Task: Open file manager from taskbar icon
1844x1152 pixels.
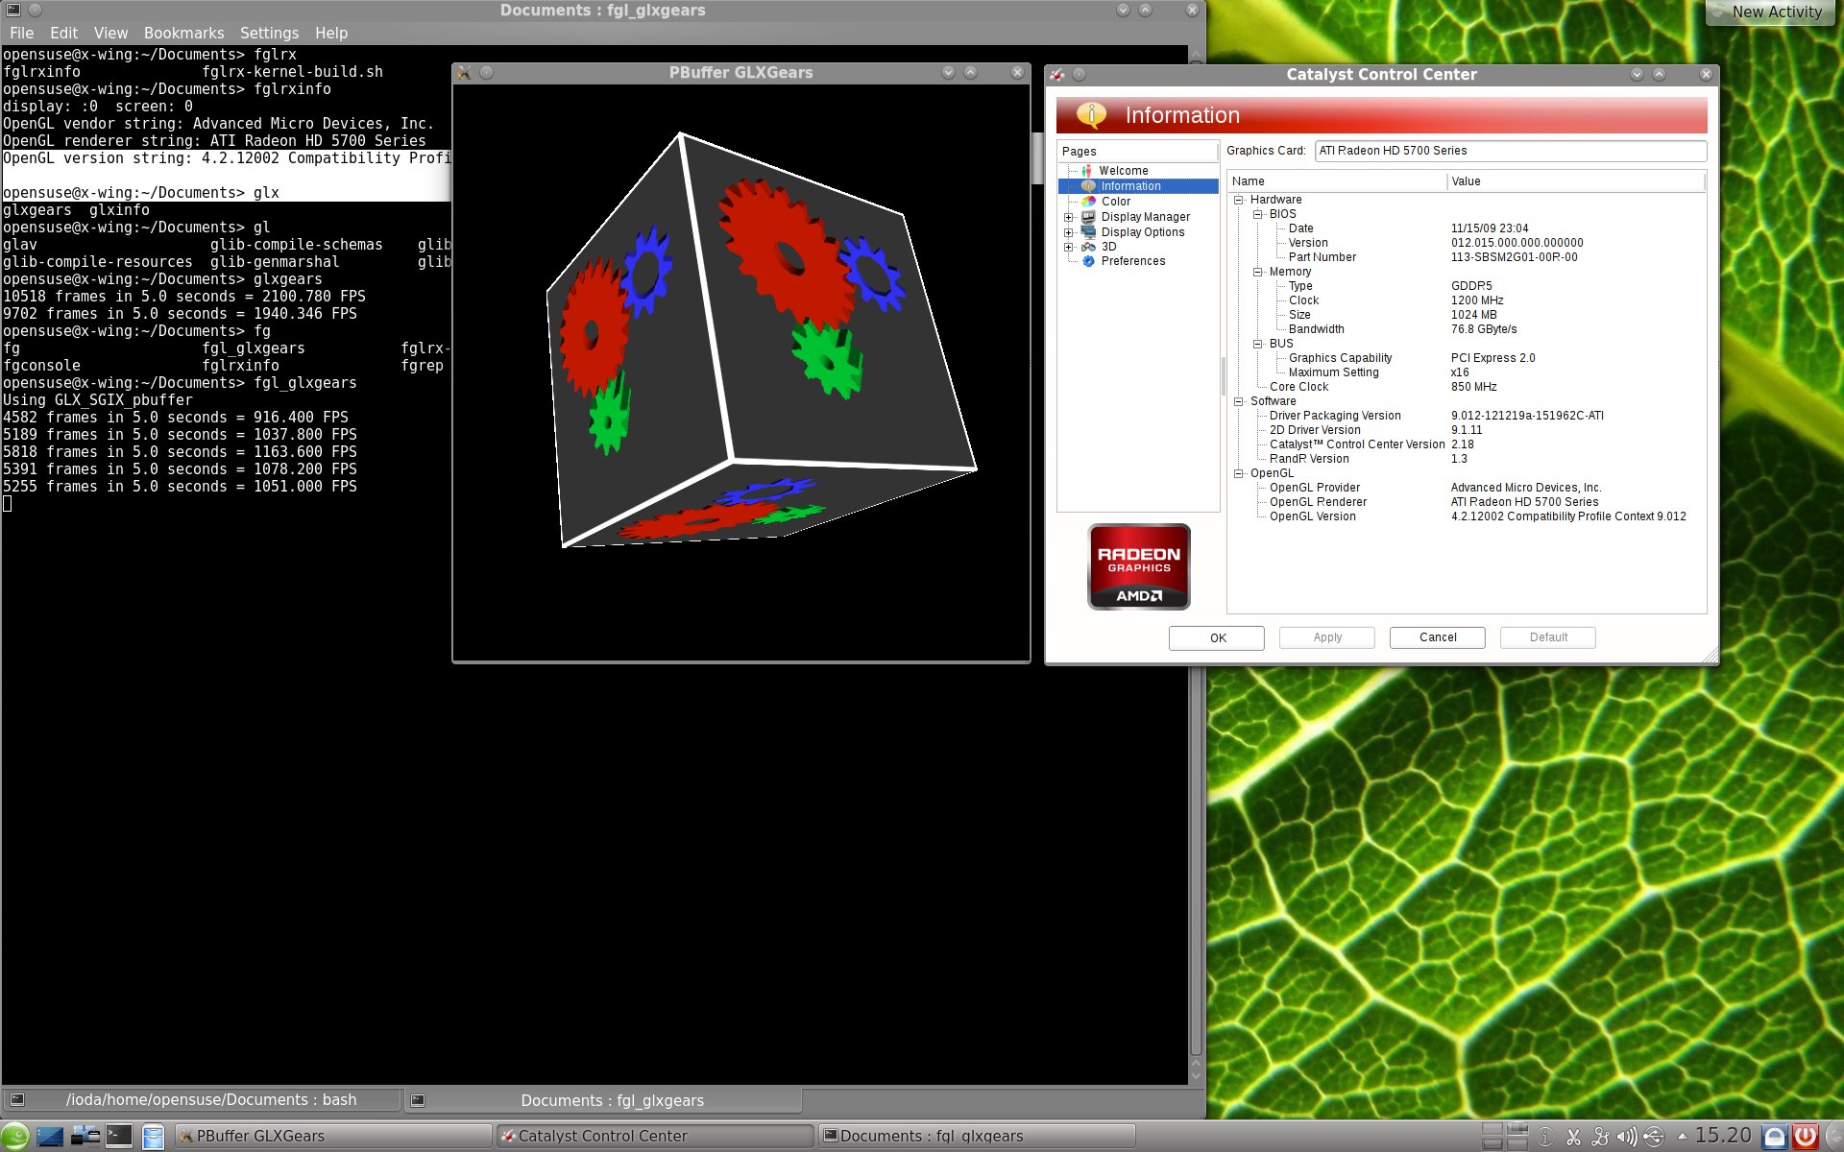Action: point(153,1137)
